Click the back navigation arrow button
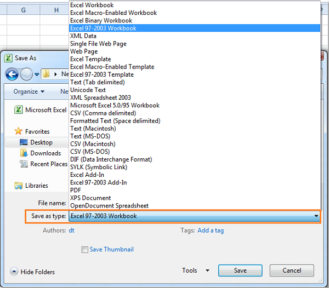This screenshot has width=329, height=288. coord(12,74)
